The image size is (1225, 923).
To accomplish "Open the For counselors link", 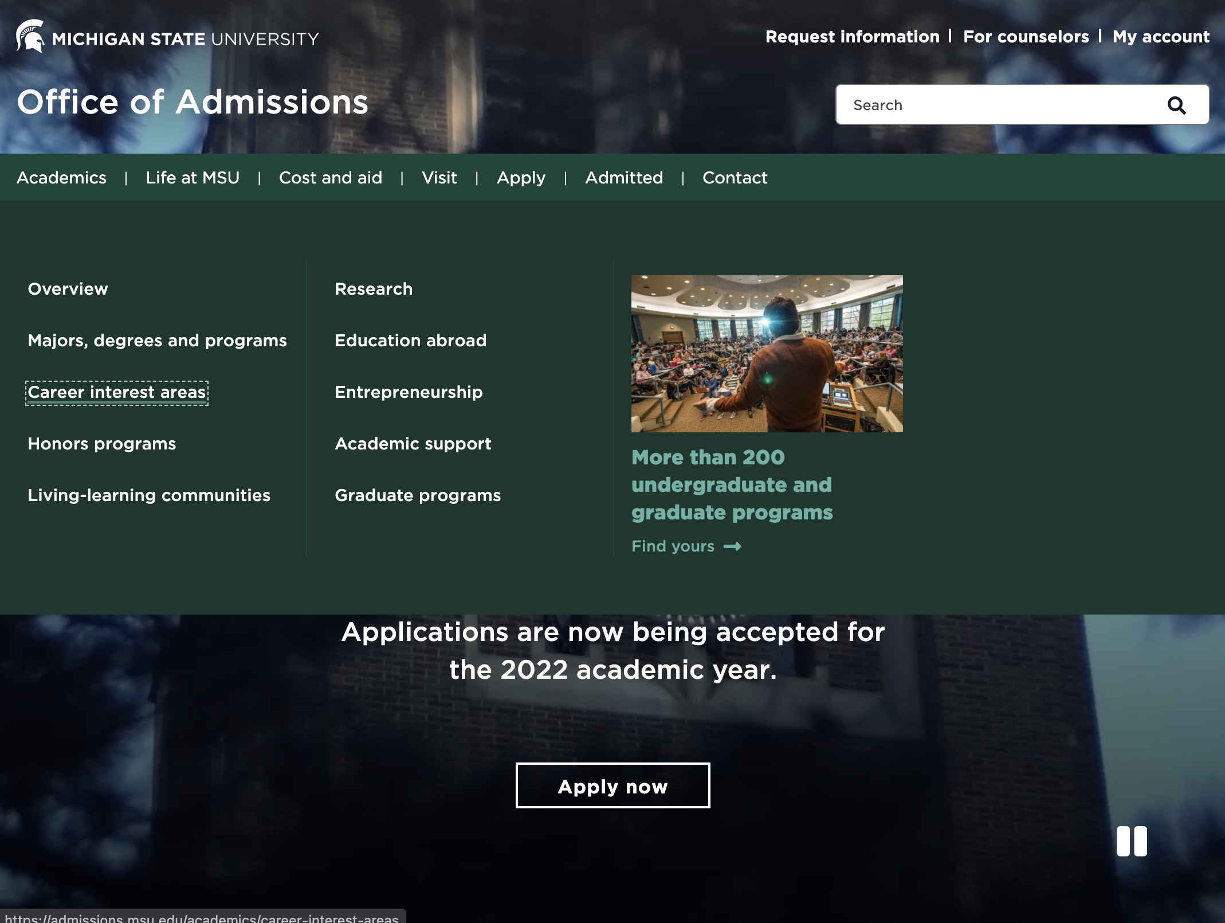I will click(1026, 37).
